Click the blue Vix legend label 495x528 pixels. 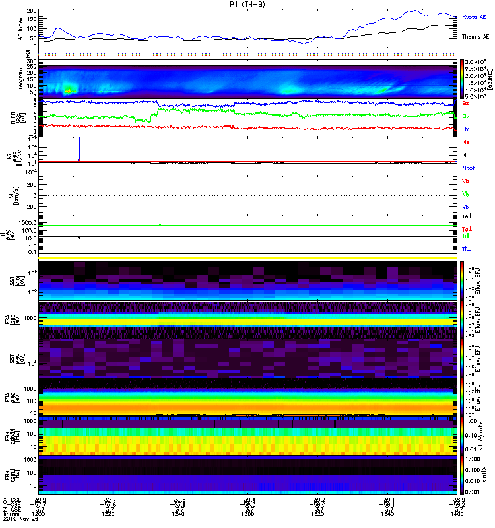(465, 207)
